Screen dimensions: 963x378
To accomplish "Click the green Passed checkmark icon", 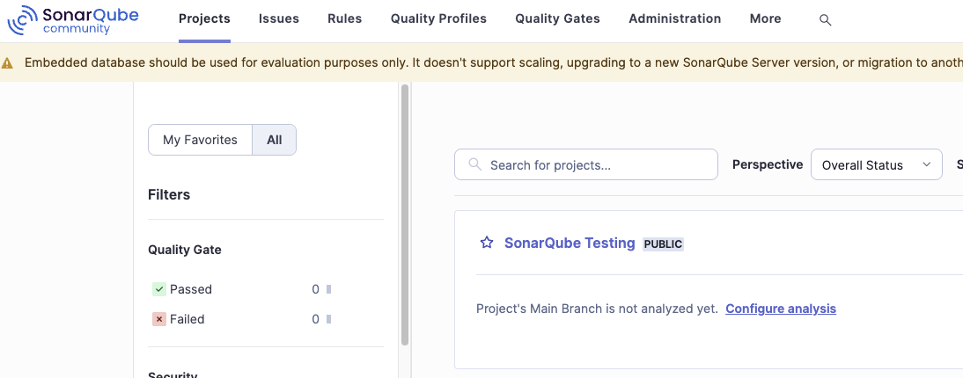I will (159, 289).
